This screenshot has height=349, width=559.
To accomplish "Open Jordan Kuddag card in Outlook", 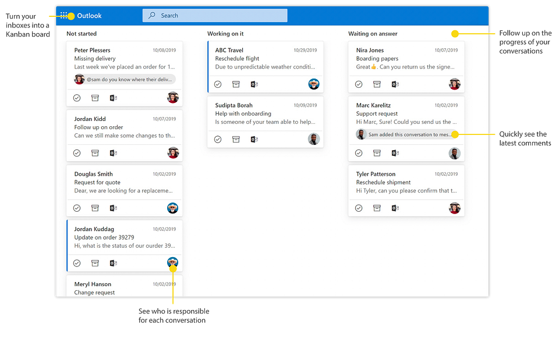I will click(113, 263).
